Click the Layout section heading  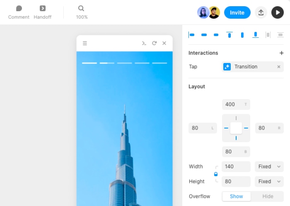(197, 87)
